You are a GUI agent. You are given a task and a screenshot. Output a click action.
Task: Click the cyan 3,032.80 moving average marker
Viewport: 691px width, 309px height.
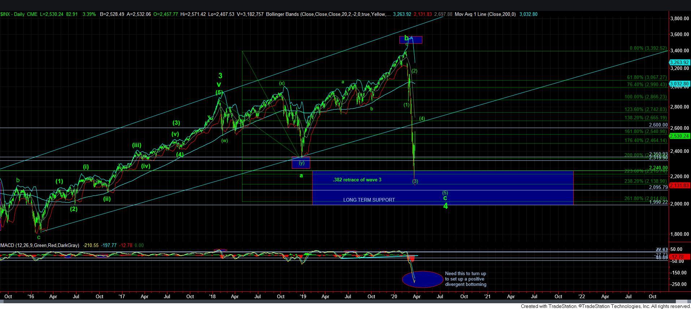click(679, 84)
